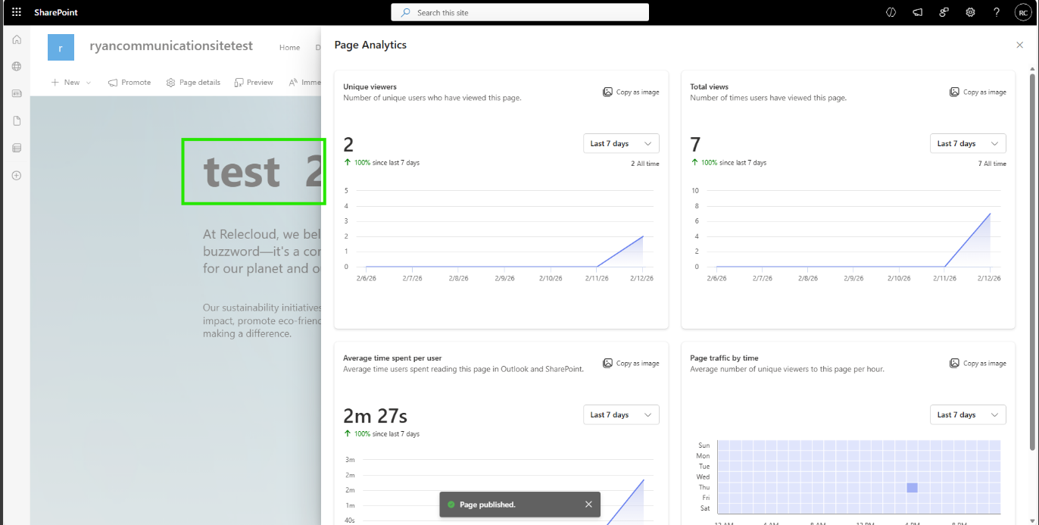Expand the New menu in command bar
The height and width of the screenshot is (525, 1039).
tap(71, 82)
